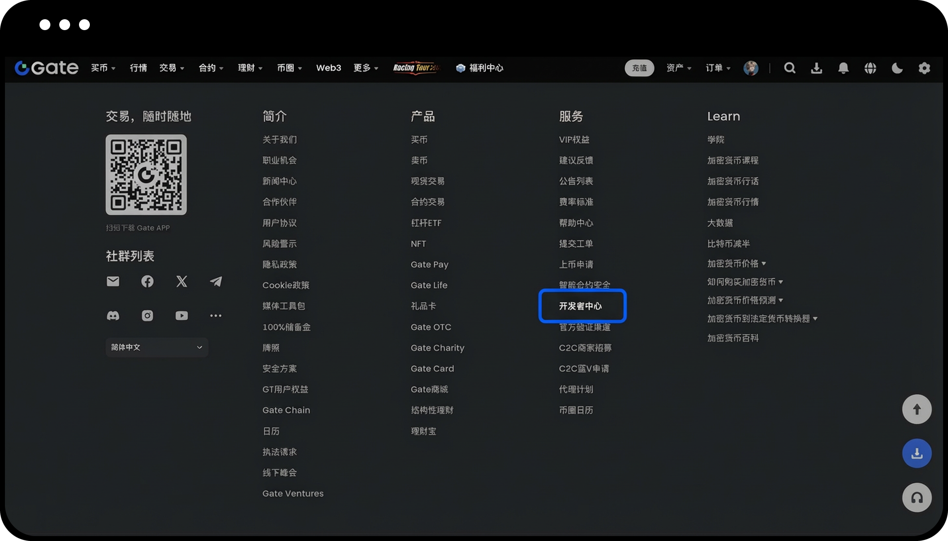Expand 加密货币价格预测 footer list
The image size is (948, 541).
tap(745, 300)
